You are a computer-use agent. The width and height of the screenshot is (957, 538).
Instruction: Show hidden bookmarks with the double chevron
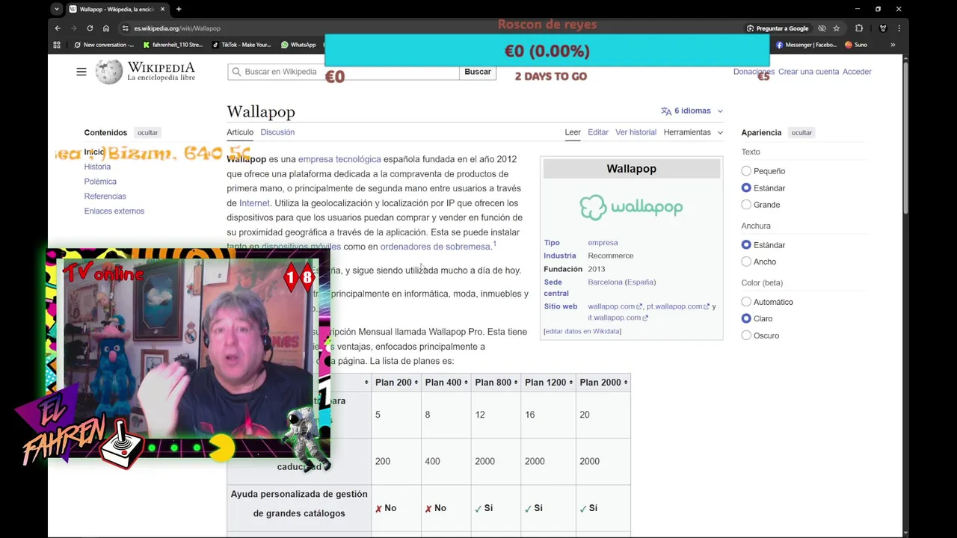pyautogui.click(x=892, y=45)
